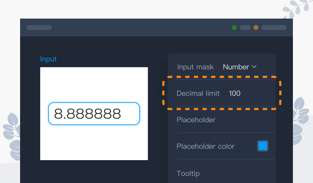Click the Decimal limit value 100

(x=235, y=93)
